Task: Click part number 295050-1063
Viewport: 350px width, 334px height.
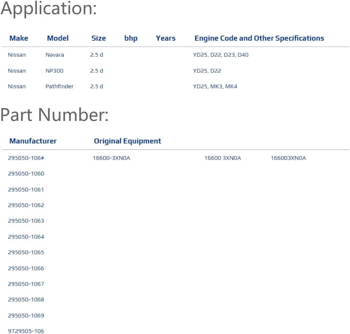Action: [x=26, y=221]
